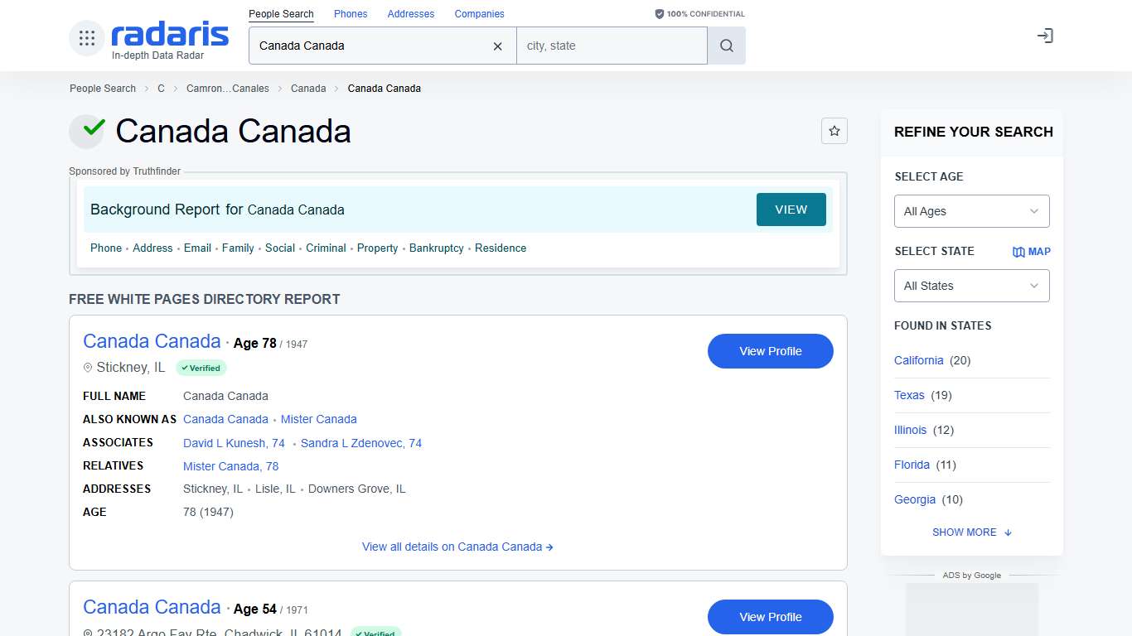The width and height of the screenshot is (1132, 636).
Task: Switch to the Phones tab
Action: click(351, 13)
